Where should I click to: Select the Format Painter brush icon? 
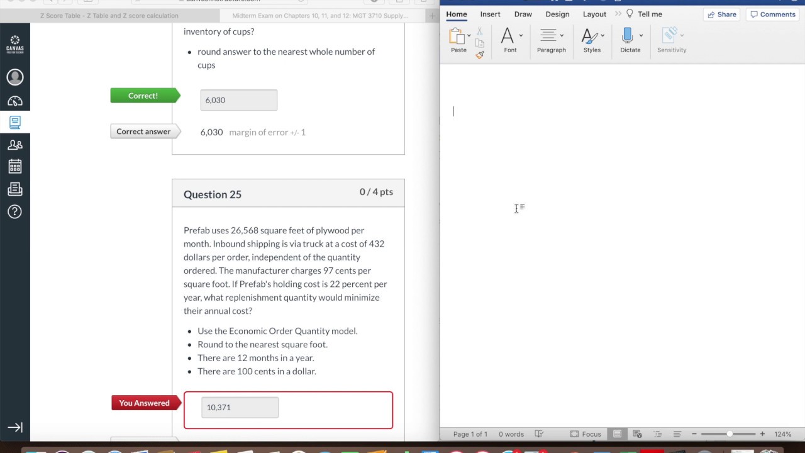(x=480, y=55)
